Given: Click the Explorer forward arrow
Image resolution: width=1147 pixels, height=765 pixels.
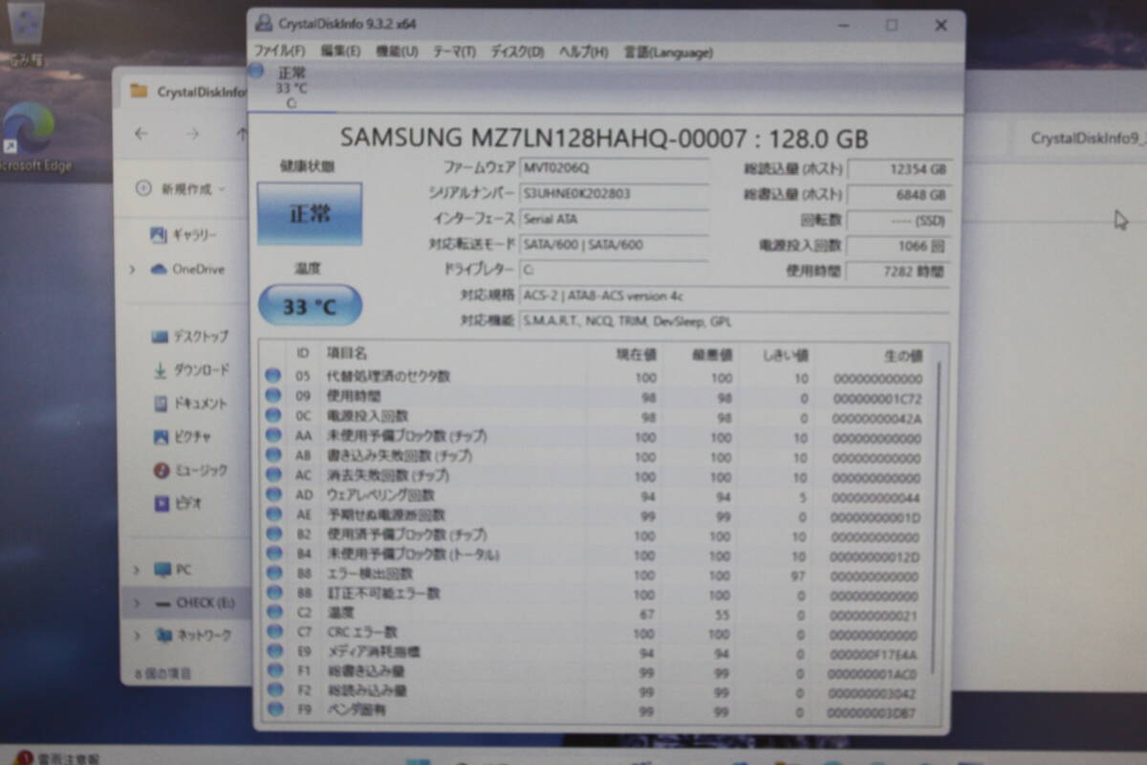Looking at the screenshot, I should (x=192, y=135).
